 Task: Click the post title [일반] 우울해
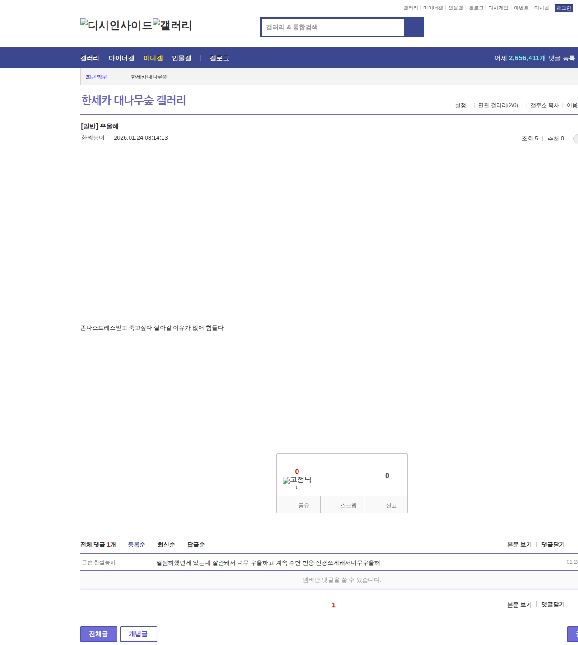[99, 126]
